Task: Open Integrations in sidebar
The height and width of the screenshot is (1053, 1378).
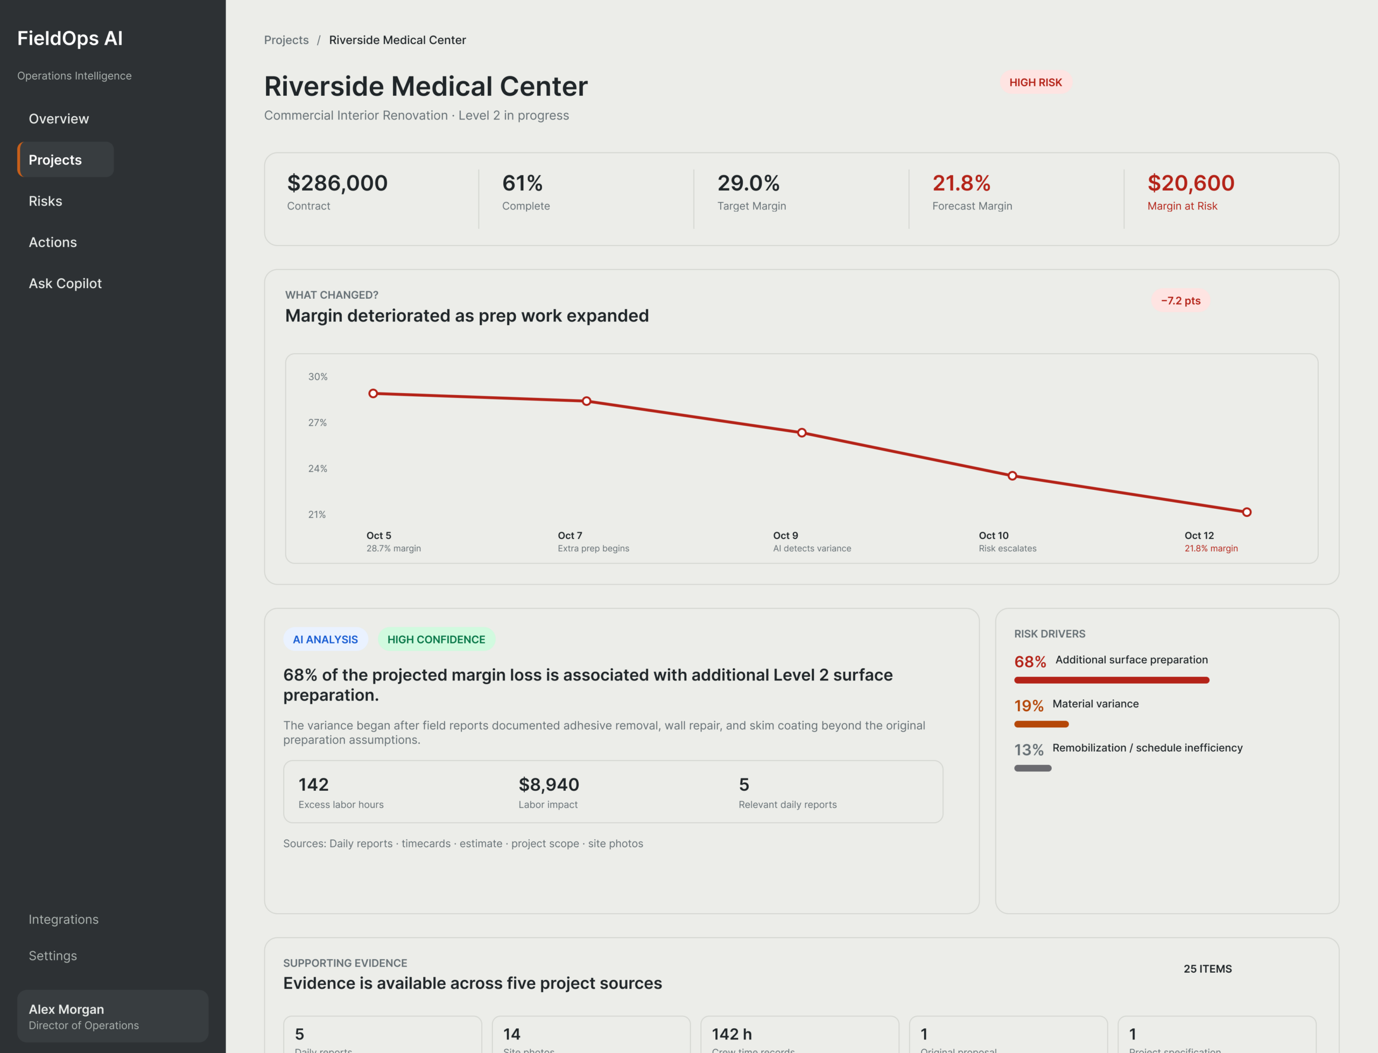Action: [x=64, y=919]
